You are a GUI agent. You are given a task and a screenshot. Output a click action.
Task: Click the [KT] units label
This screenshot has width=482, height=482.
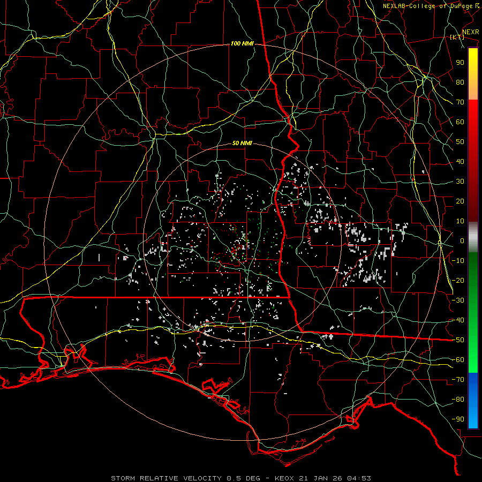tap(457, 37)
